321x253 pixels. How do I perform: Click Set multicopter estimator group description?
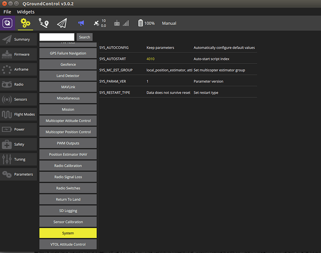click(x=219, y=70)
